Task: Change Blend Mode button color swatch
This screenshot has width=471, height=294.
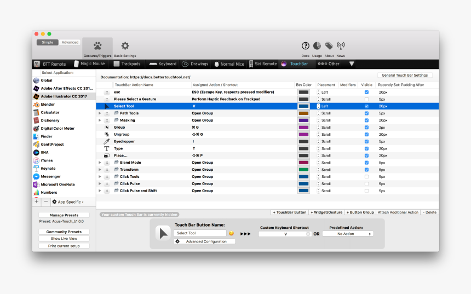Action: coord(303,163)
